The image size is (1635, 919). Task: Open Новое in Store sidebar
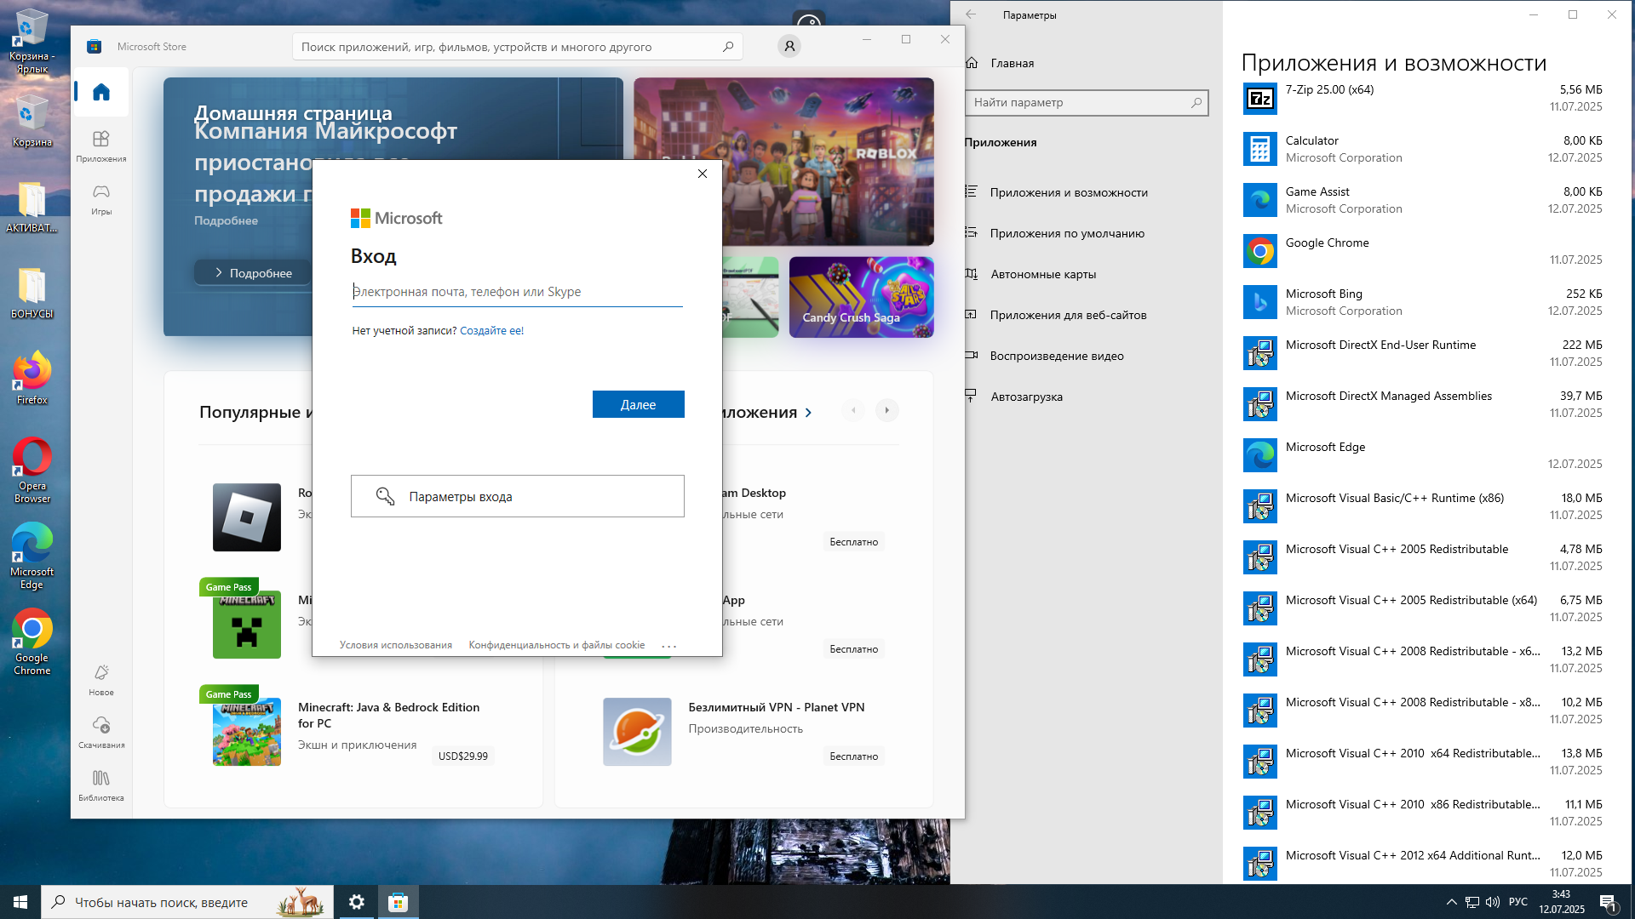101,680
